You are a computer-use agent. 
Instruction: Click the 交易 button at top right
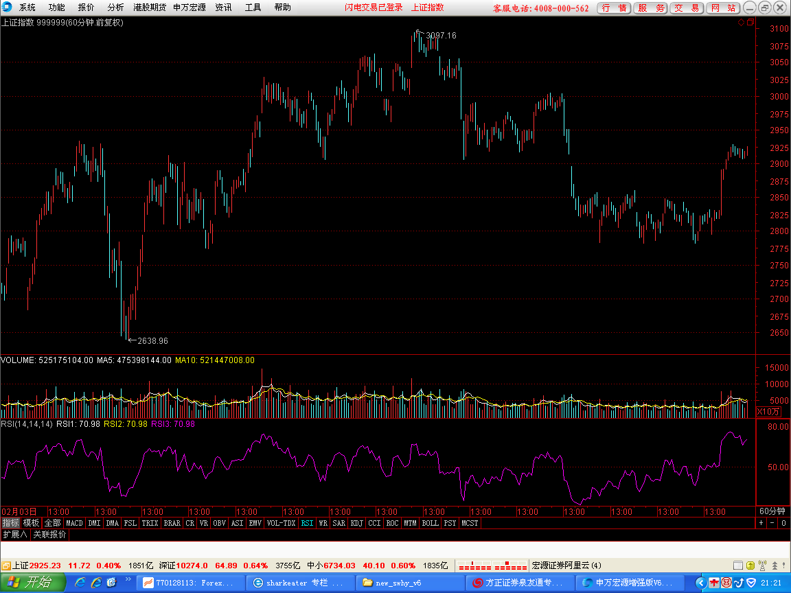(687, 8)
